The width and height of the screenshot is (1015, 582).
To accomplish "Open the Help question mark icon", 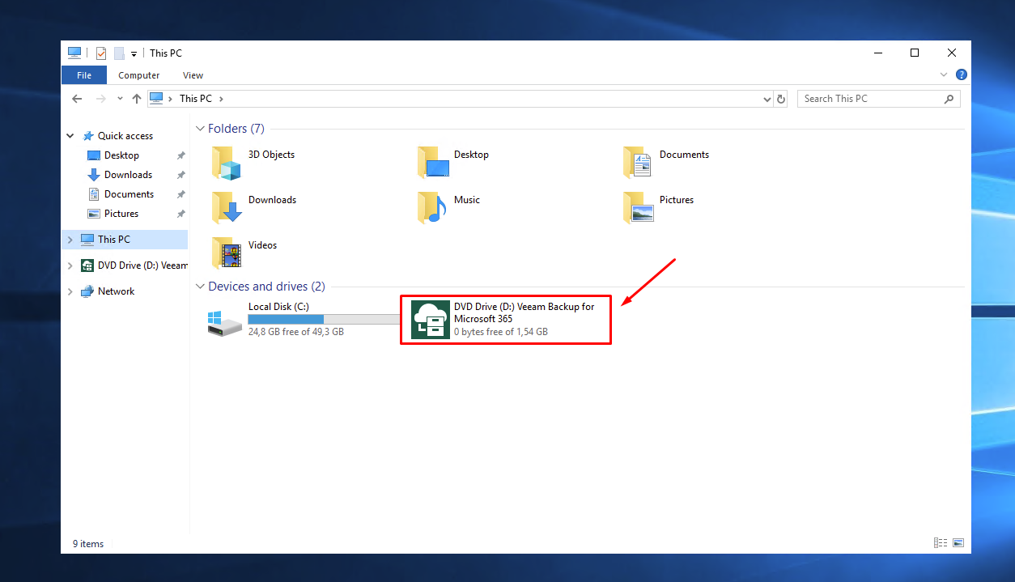I will pos(962,74).
